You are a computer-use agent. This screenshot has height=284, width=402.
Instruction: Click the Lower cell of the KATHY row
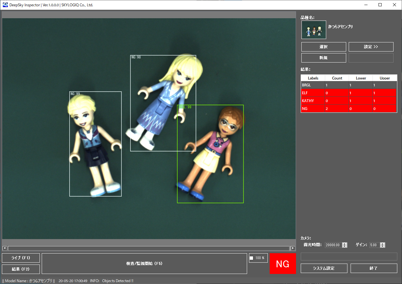click(361, 101)
